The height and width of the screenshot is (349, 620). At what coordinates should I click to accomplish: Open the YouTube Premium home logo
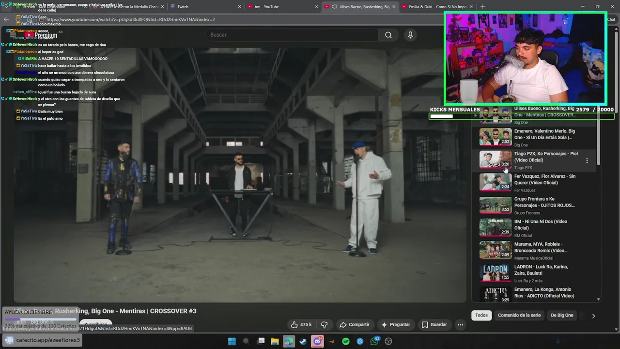(41, 35)
